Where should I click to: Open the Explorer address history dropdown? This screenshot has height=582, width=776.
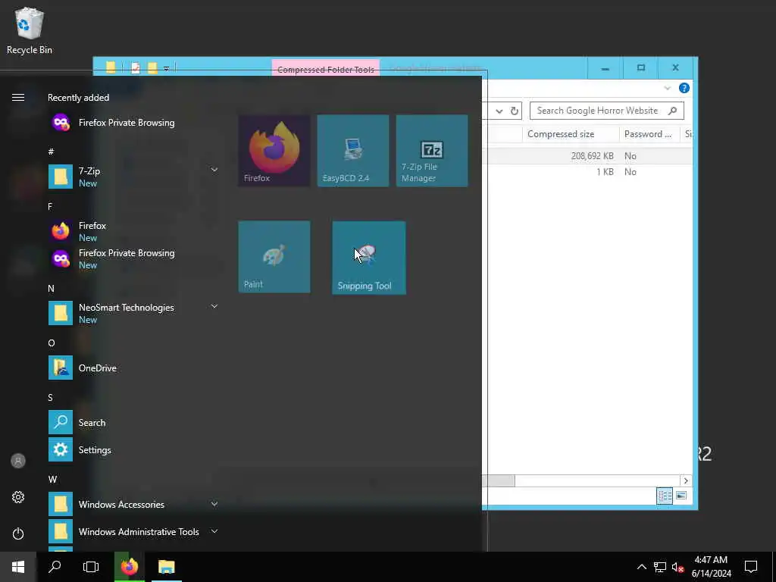click(x=499, y=111)
